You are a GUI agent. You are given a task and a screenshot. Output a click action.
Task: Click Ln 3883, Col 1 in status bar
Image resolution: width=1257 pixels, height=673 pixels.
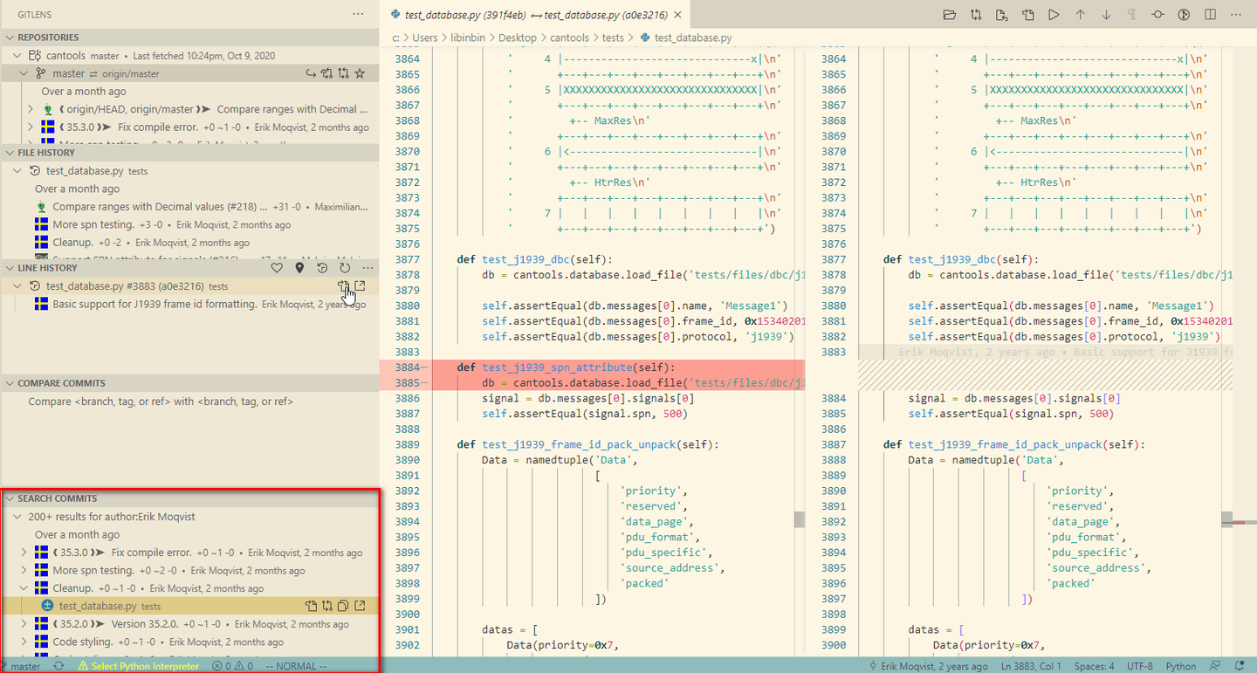click(1030, 666)
